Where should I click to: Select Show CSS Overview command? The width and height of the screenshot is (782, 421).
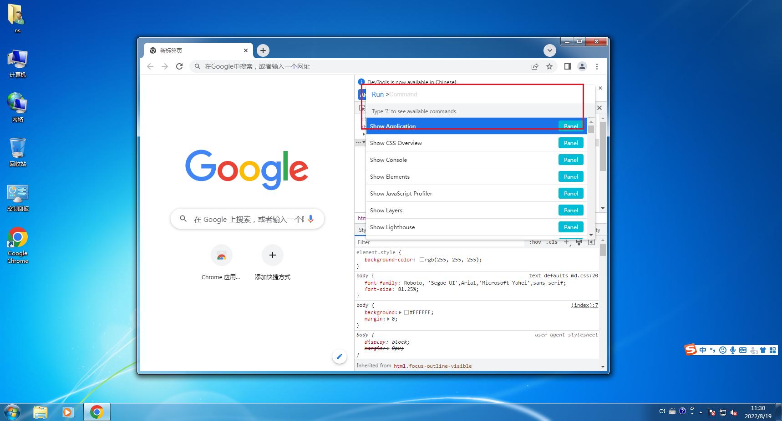click(x=477, y=143)
